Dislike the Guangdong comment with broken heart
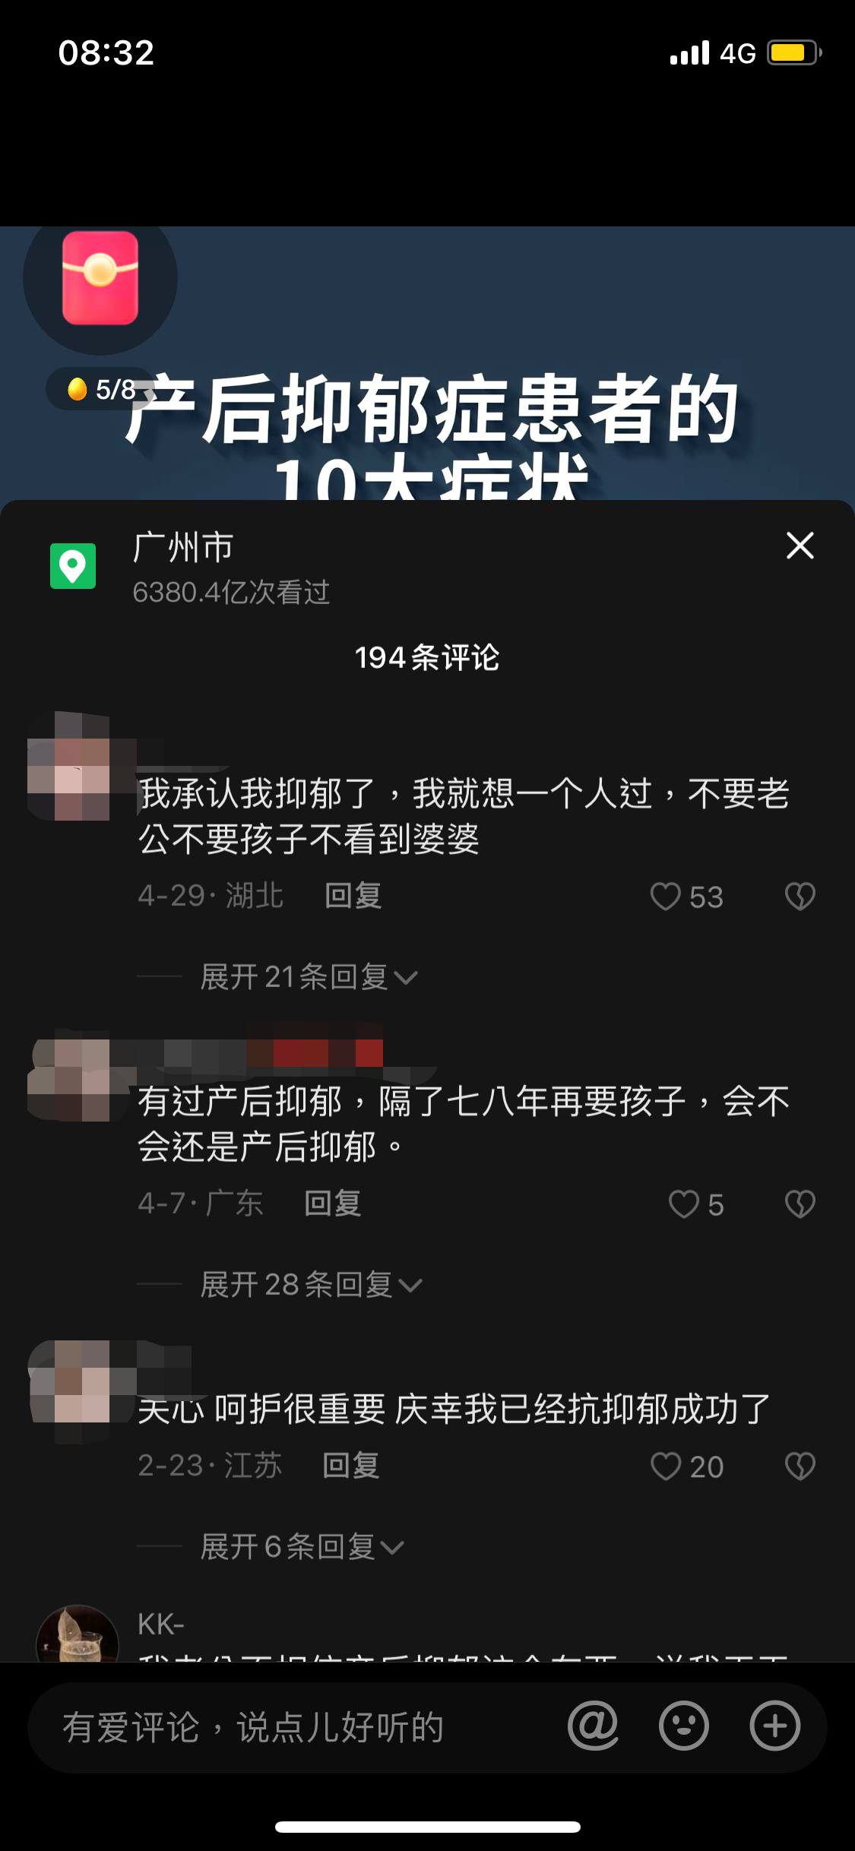 pyautogui.click(x=800, y=1204)
